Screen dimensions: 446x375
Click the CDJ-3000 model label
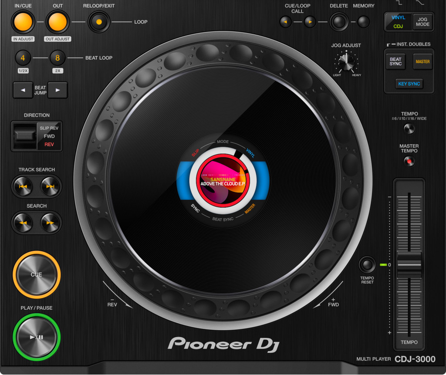pos(415,359)
